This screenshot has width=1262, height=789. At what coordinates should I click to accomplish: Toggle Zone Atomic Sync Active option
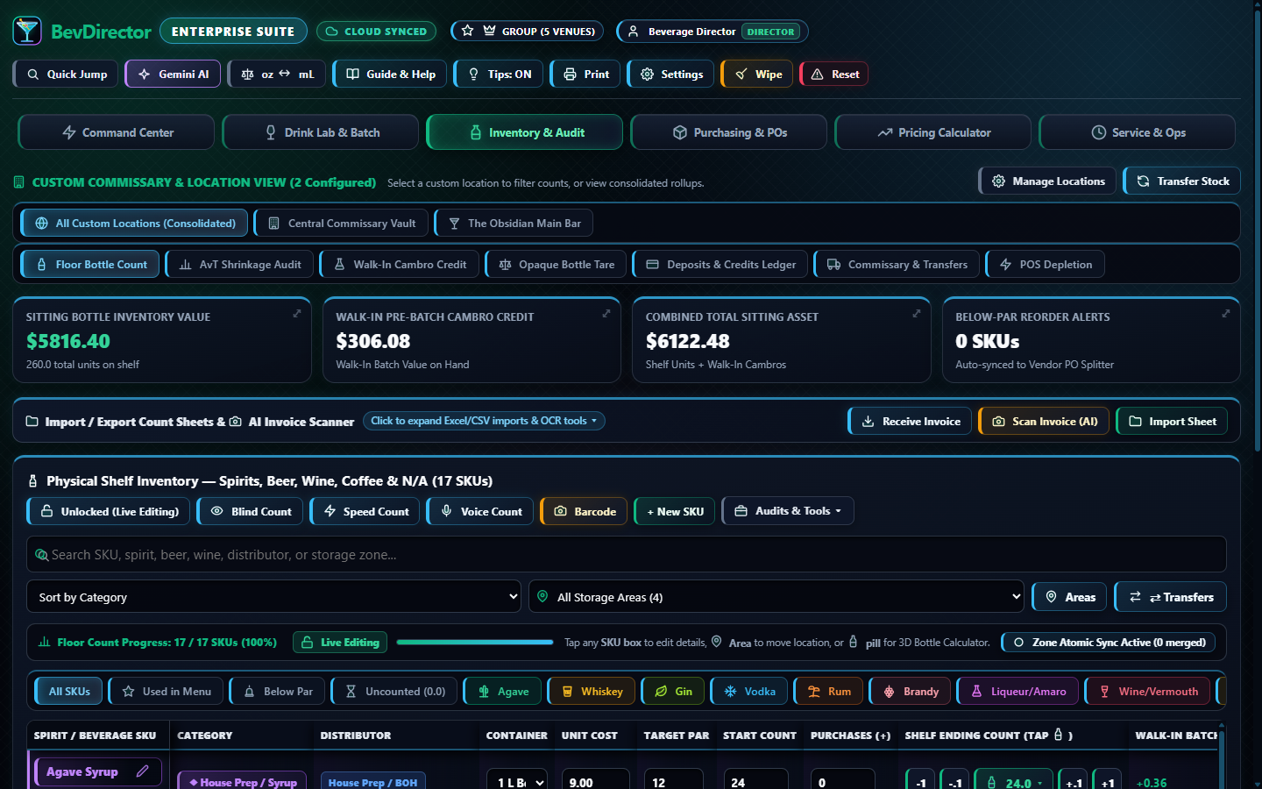(x=1109, y=643)
